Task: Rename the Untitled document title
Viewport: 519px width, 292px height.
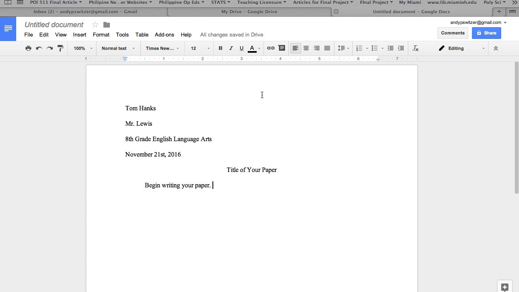Action: pos(54,25)
